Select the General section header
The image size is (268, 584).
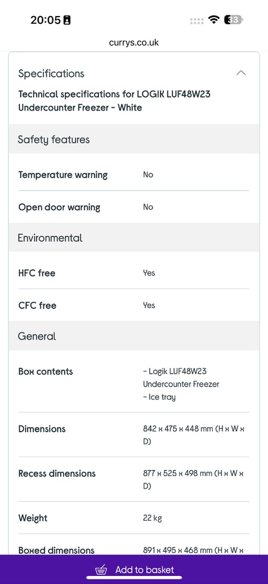coord(134,336)
